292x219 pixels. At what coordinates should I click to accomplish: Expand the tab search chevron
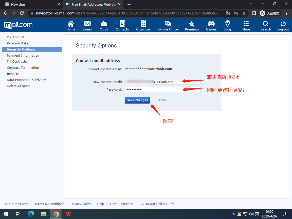[251, 4]
